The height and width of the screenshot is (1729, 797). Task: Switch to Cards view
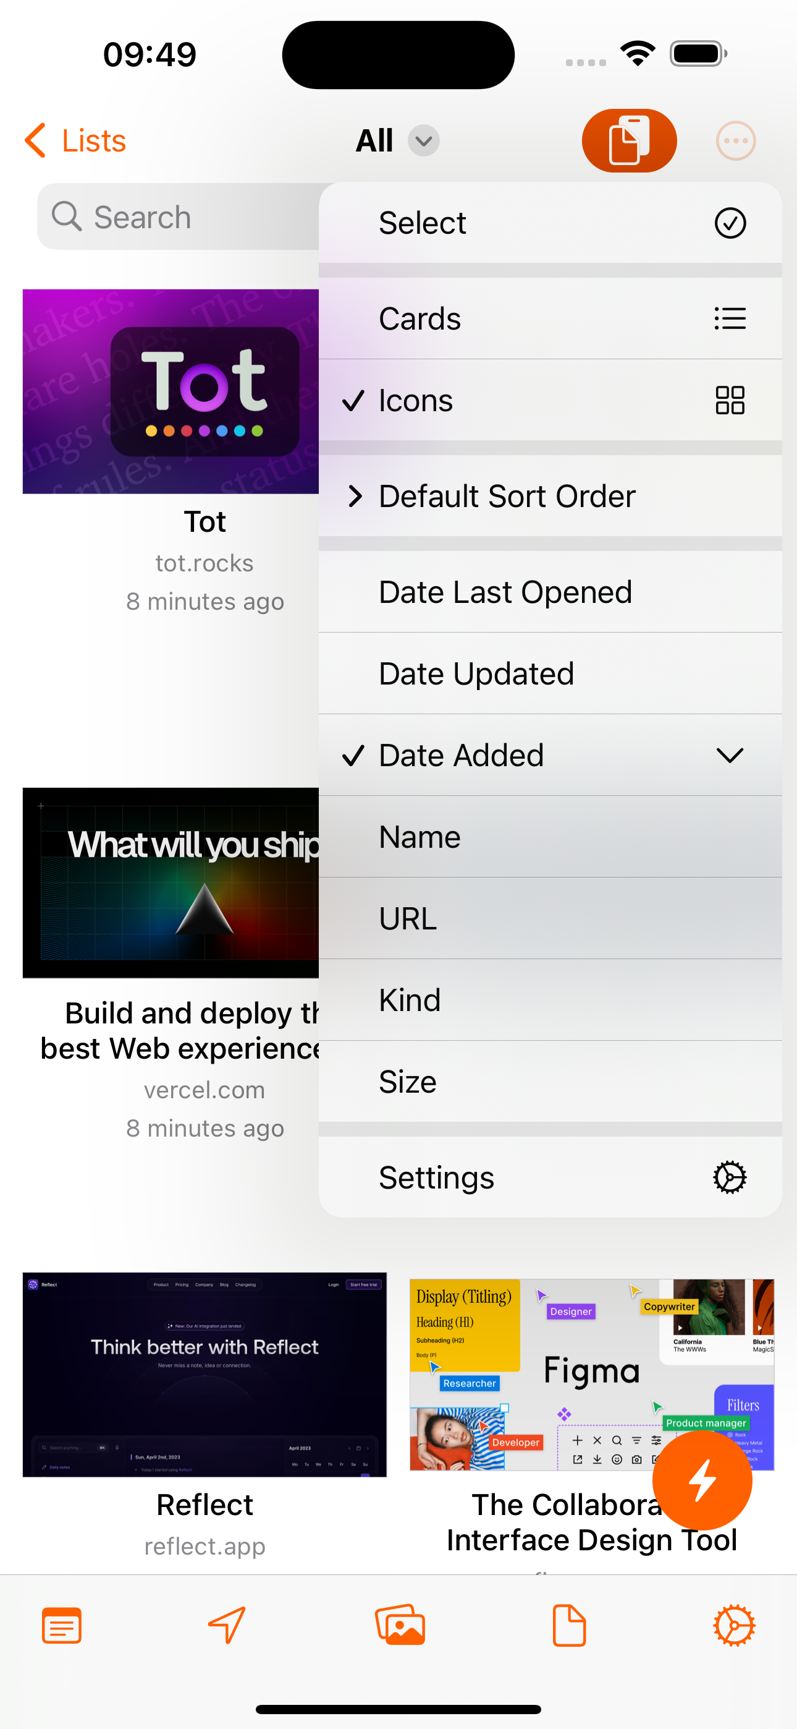pyautogui.click(x=550, y=318)
